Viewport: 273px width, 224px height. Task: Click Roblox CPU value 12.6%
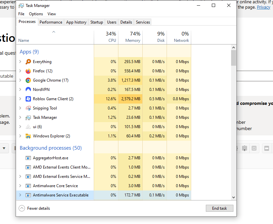pos(111,99)
